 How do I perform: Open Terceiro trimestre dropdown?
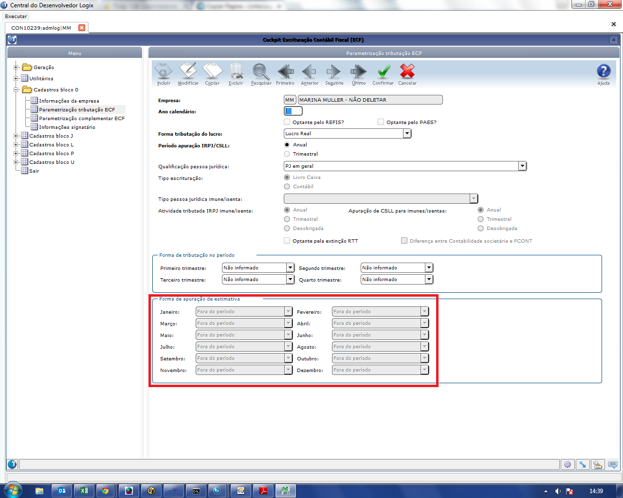[290, 279]
